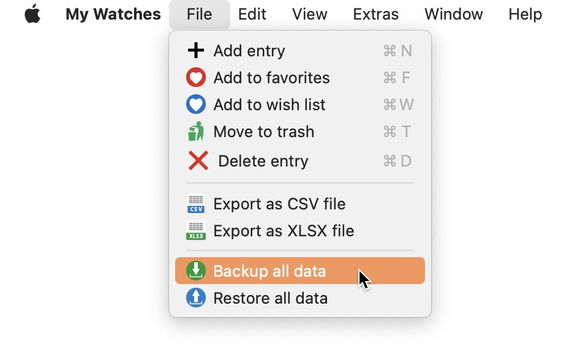Click the blue heart wish list icon
Image resolution: width=561 pixels, height=360 pixels.
(196, 105)
